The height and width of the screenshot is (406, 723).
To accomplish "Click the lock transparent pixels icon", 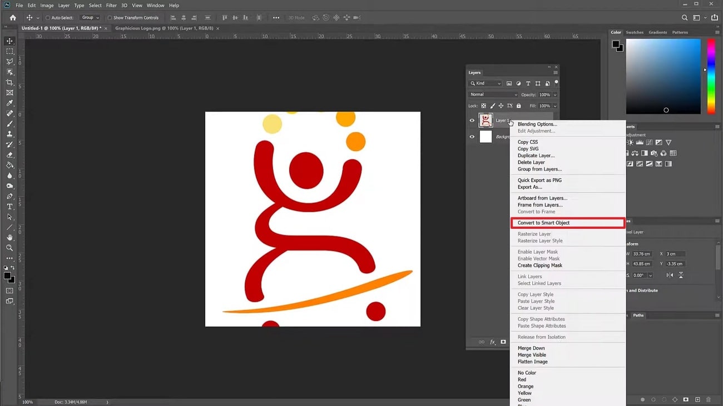I will pos(483,106).
